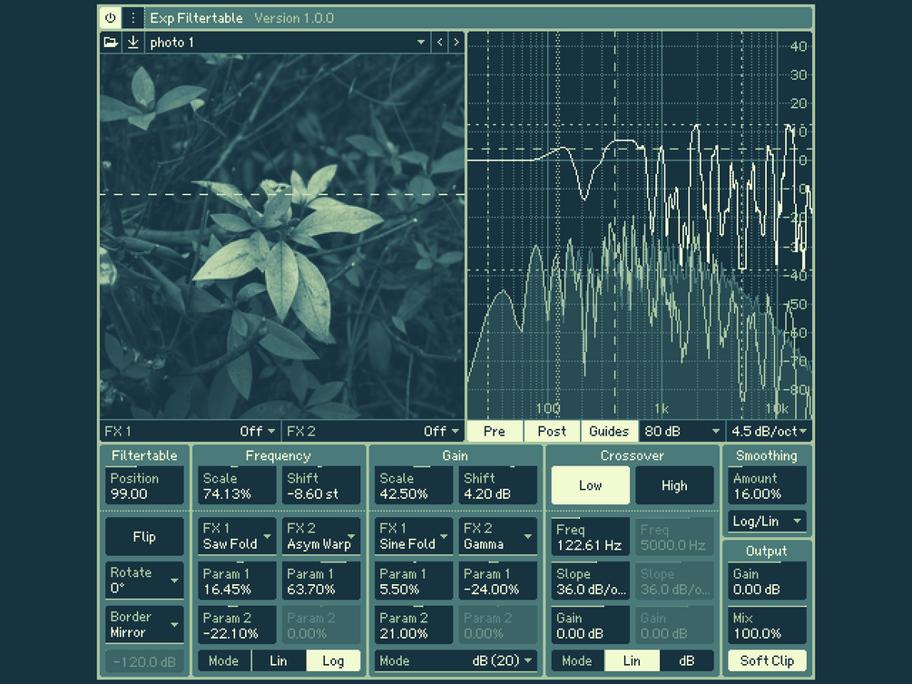Toggle the High crossover button

pyautogui.click(x=674, y=485)
